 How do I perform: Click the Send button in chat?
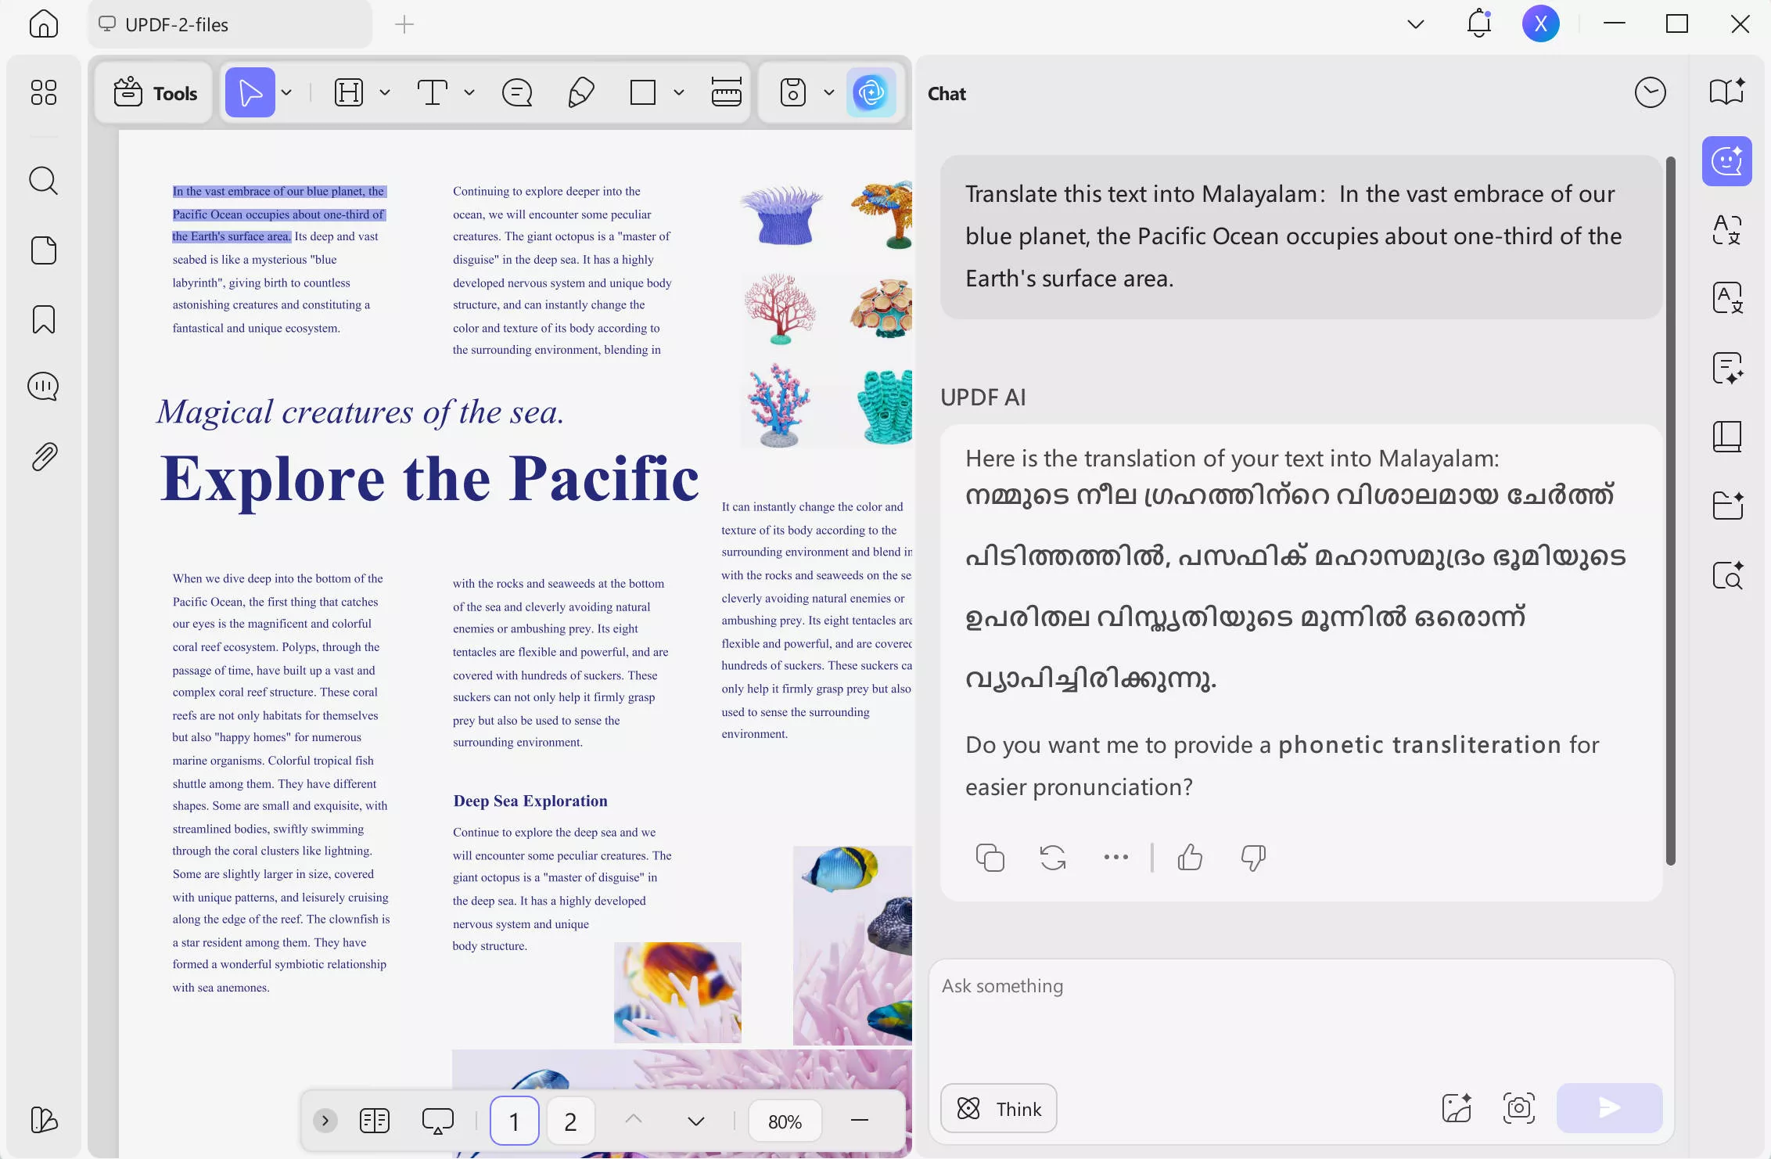pyautogui.click(x=1608, y=1107)
